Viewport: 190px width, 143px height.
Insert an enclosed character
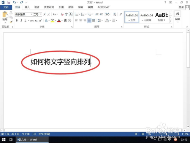[x=70, y=21]
